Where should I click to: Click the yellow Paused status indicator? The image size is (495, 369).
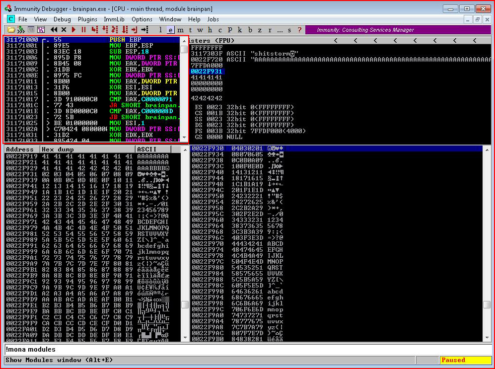(465, 360)
